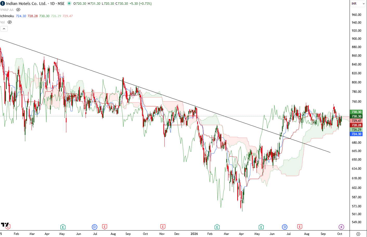Open the dividend marker near Jul 2025
Viewport: 367px width, 237px height.
click(x=94, y=227)
